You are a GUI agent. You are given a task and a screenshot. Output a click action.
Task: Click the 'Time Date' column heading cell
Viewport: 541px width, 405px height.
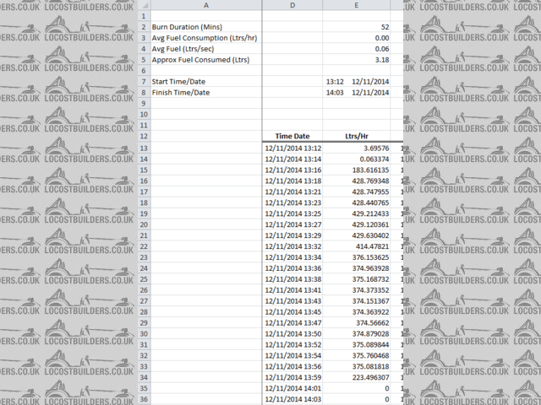click(292, 136)
